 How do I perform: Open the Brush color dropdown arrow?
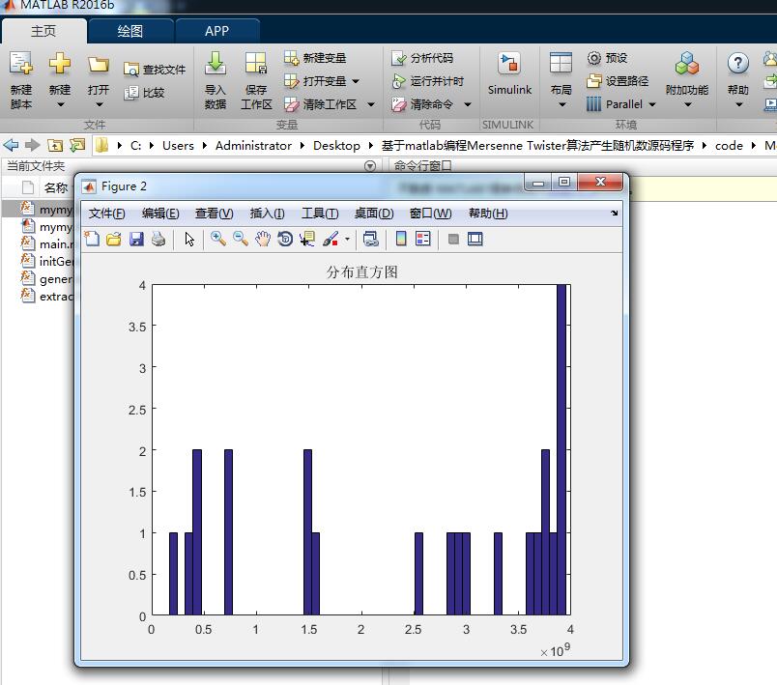(347, 240)
